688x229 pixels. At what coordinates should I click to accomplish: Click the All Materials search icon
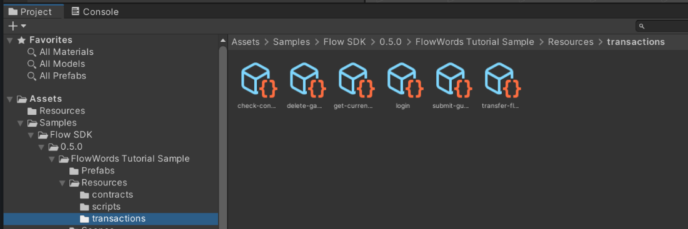(32, 52)
